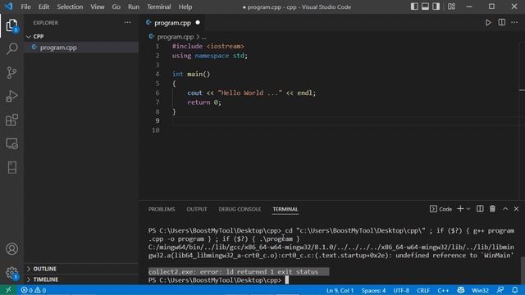This screenshot has height=295, width=525.
Task: Open the File menu
Action: (25, 7)
